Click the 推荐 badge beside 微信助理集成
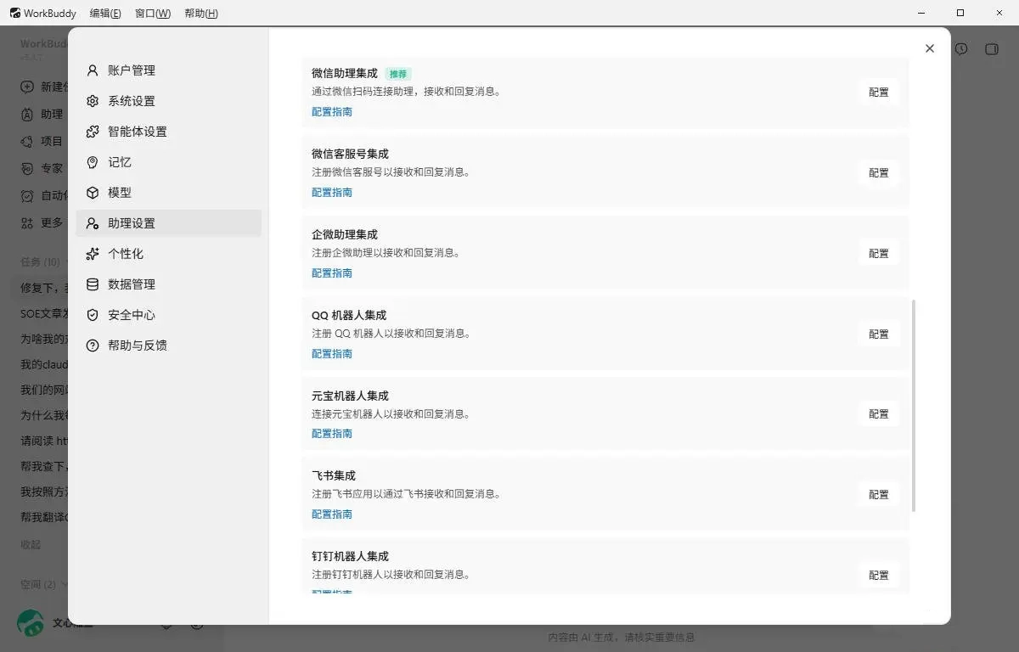The width and height of the screenshot is (1019, 652). 398,74
